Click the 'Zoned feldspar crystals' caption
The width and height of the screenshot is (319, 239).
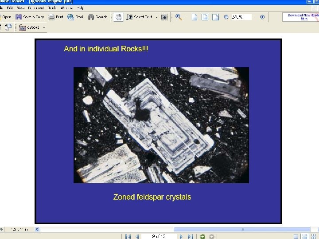pyautogui.click(x=152, y=197)
